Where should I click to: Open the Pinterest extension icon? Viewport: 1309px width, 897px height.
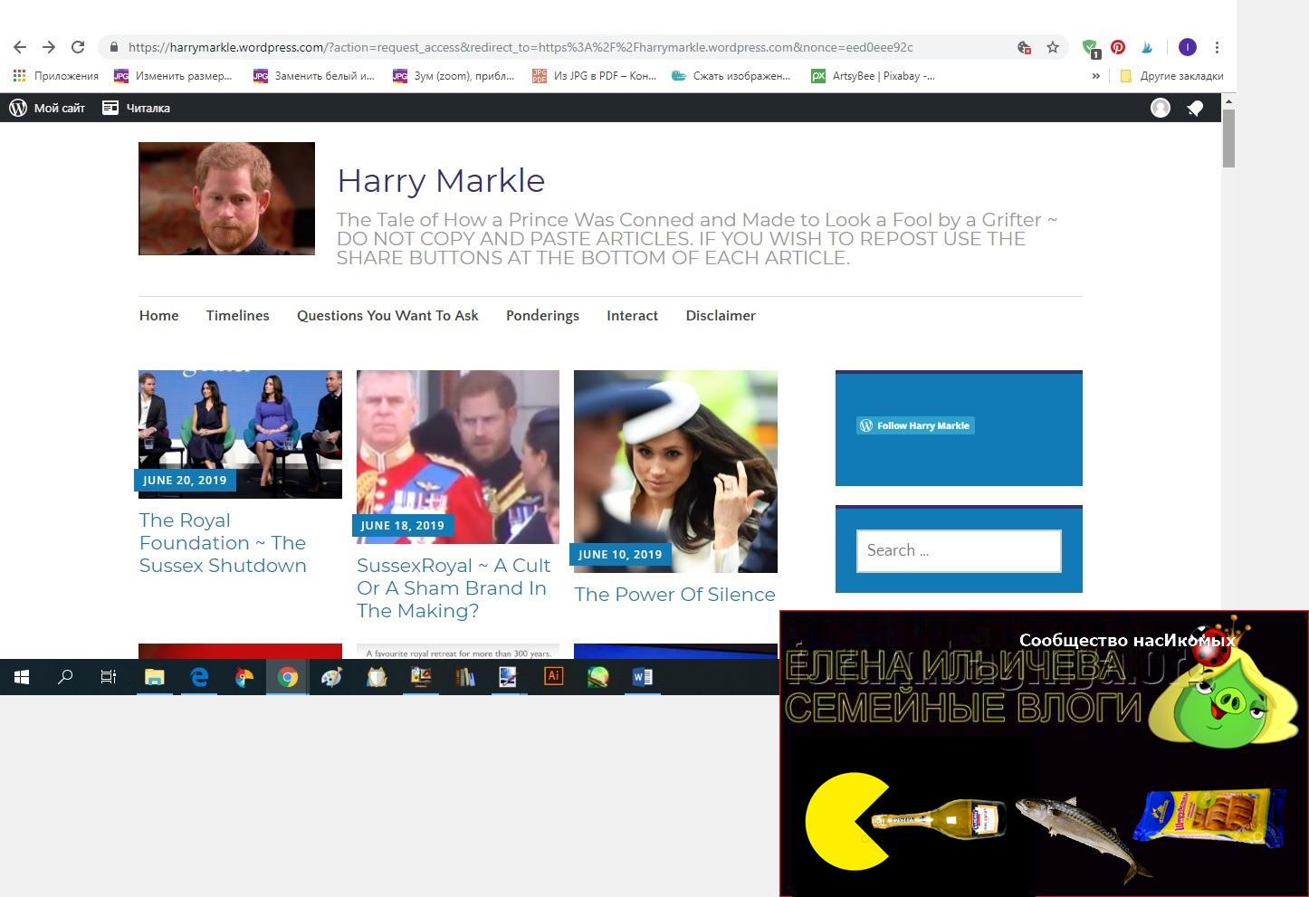(1118, 47)
